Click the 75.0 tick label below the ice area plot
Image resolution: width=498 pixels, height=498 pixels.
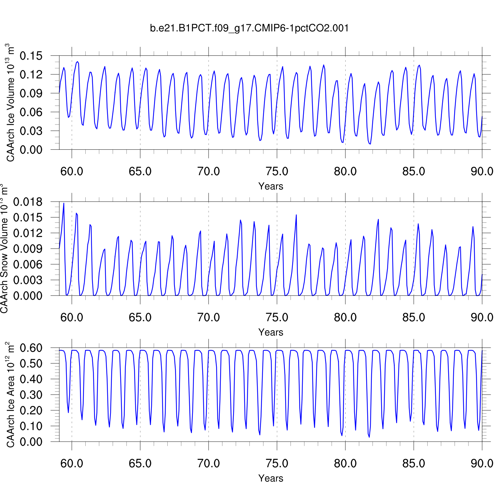[277, 464]
